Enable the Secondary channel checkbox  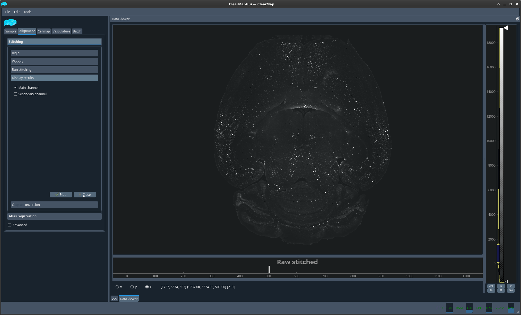[x=15, y=94]
